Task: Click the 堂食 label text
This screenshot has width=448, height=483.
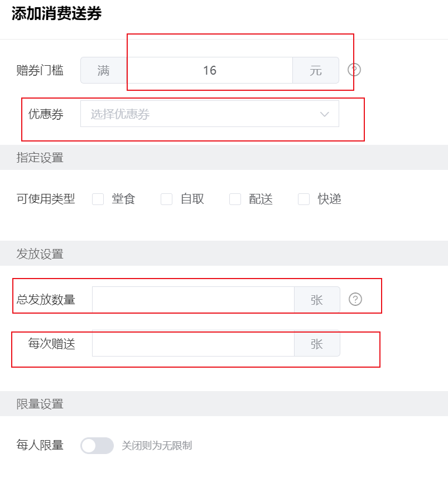Action: pos(123,199)
